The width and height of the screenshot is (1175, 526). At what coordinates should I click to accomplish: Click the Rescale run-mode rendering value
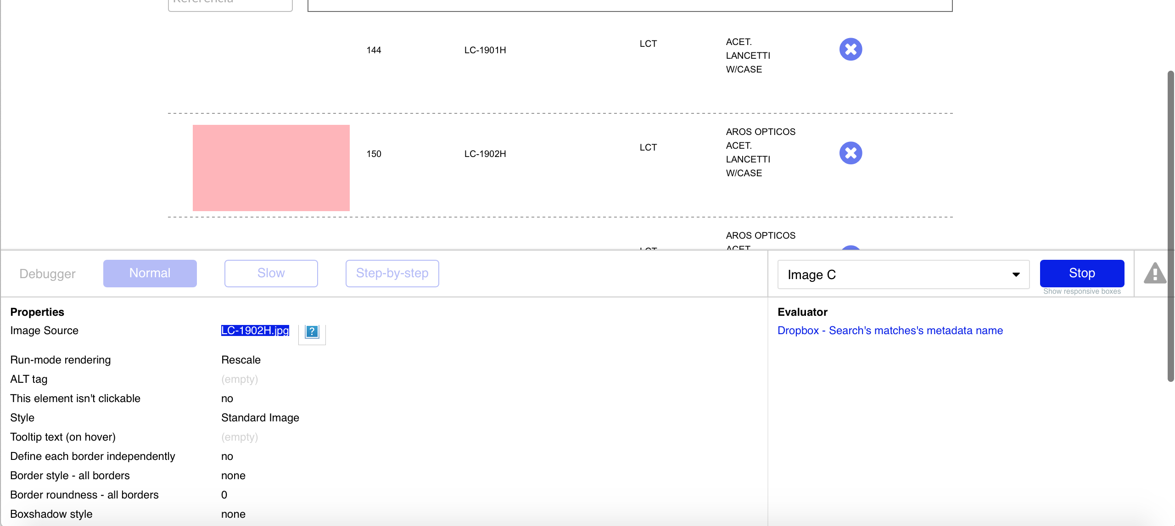tap(241, 360)
